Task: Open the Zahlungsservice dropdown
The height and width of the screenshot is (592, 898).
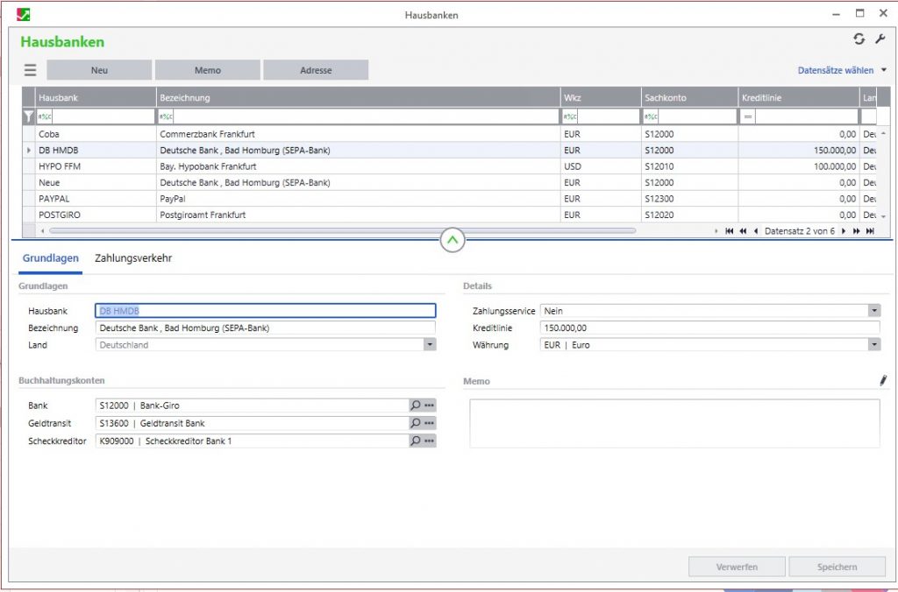Action: (x=873, y=311)
